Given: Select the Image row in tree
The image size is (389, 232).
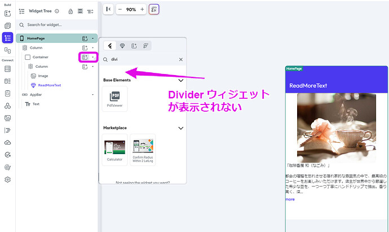Looking at the screenshot, I should pyautogui.click(x=43, y=76).
